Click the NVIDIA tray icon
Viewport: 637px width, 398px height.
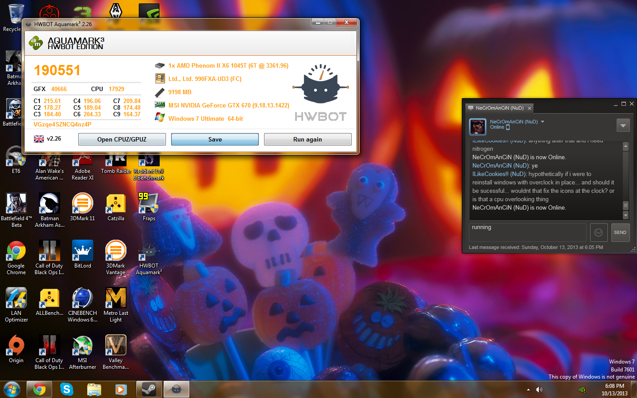[582, 390]
